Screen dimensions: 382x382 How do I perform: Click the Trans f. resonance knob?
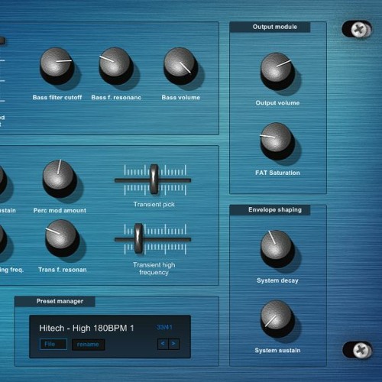click(62, 238)
